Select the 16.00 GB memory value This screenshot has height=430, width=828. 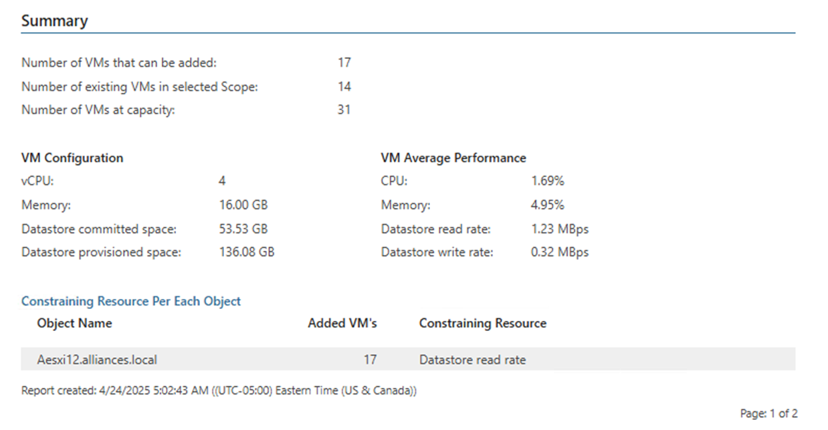243,205
